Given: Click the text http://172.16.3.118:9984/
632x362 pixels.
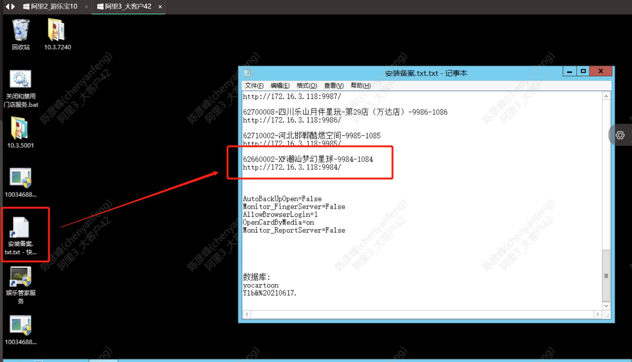Looking at the screenshot, I should (292, 167).
